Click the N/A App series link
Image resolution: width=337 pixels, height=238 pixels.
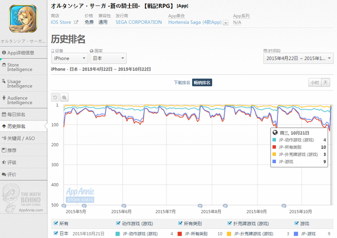237,22
